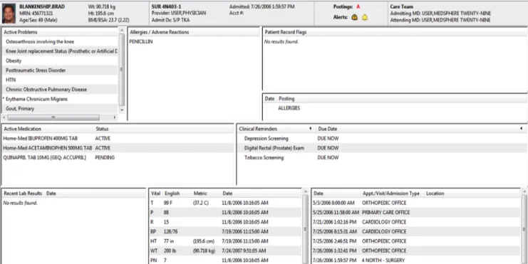
Task: Select Erythema Chronicum Migrans problem
Action: pos(60,99)
